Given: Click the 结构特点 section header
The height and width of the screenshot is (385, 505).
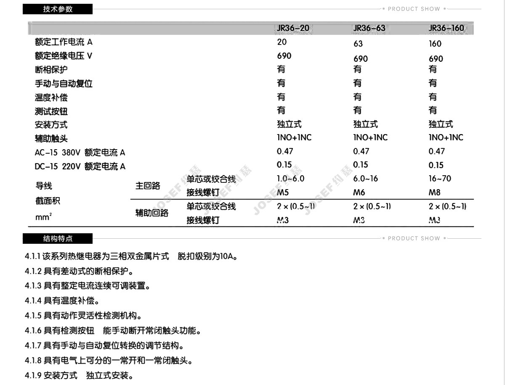Looking at the screenshot, I should (x=58, y=238).
